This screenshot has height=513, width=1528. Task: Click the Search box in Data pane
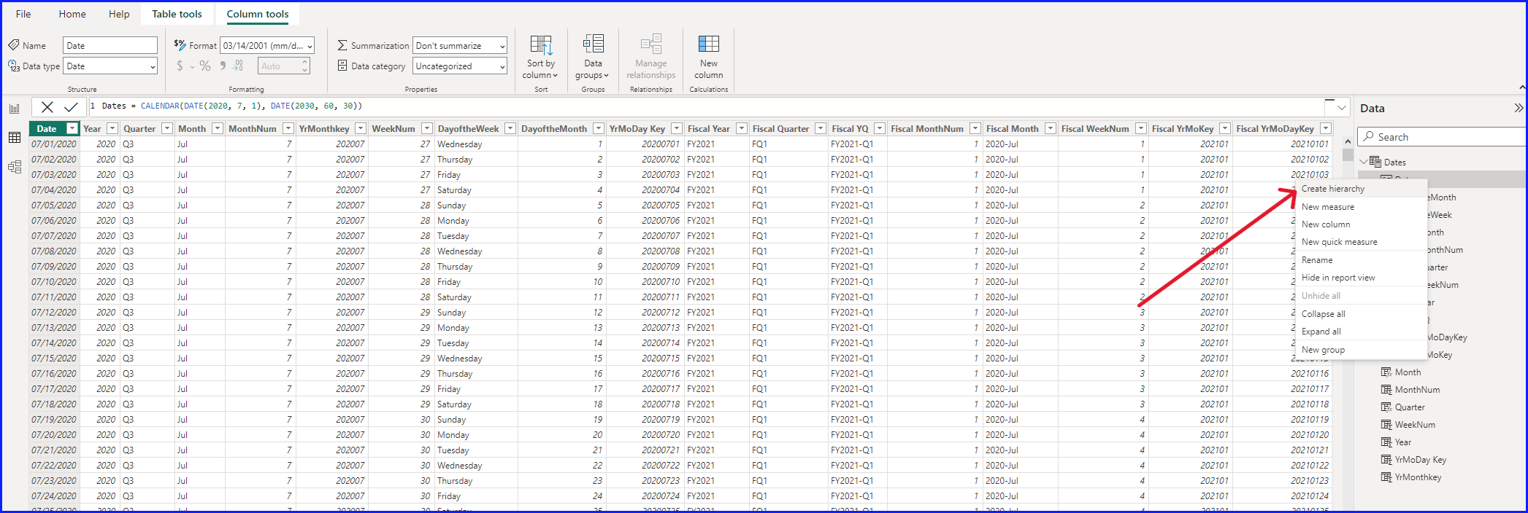coord(1441,137)
